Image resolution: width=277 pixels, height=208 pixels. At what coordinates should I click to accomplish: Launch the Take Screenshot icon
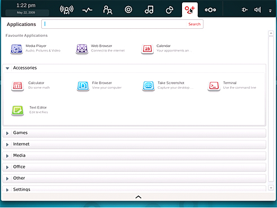coord(149,86)
